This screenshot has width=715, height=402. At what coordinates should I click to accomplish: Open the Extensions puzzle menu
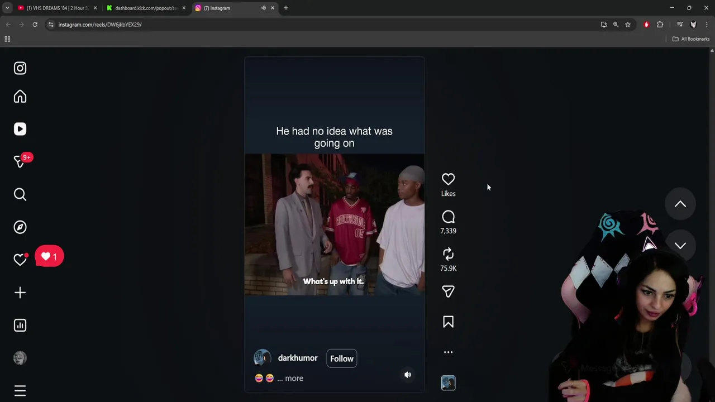click(660, 25)
